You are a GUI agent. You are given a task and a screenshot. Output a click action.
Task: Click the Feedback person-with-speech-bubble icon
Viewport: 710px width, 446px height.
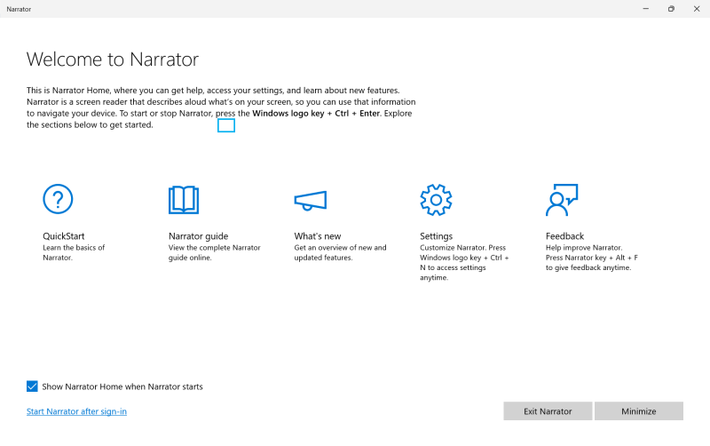tap(561, 200)
